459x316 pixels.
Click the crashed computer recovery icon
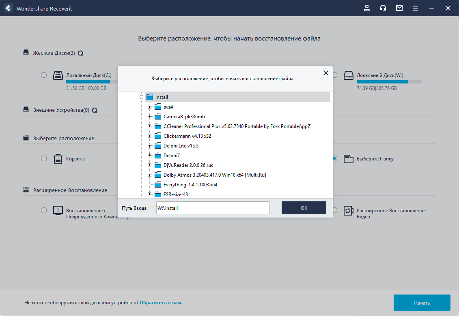[x=58, y=211]
